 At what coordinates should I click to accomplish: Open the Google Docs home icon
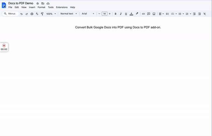(4, 5)
